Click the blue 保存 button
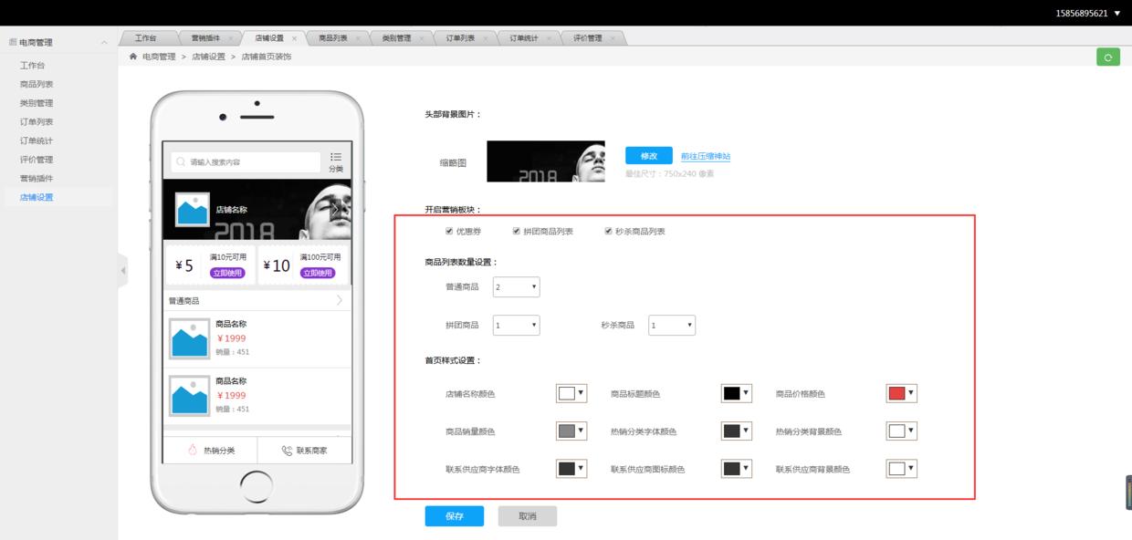The width and height of the screenshot is (1132, 540). tap(454, 516)
